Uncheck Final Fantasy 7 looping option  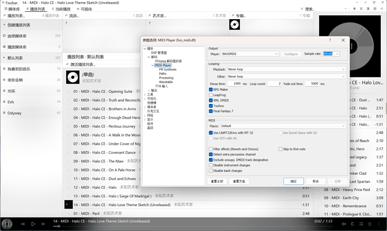[211, 111]
